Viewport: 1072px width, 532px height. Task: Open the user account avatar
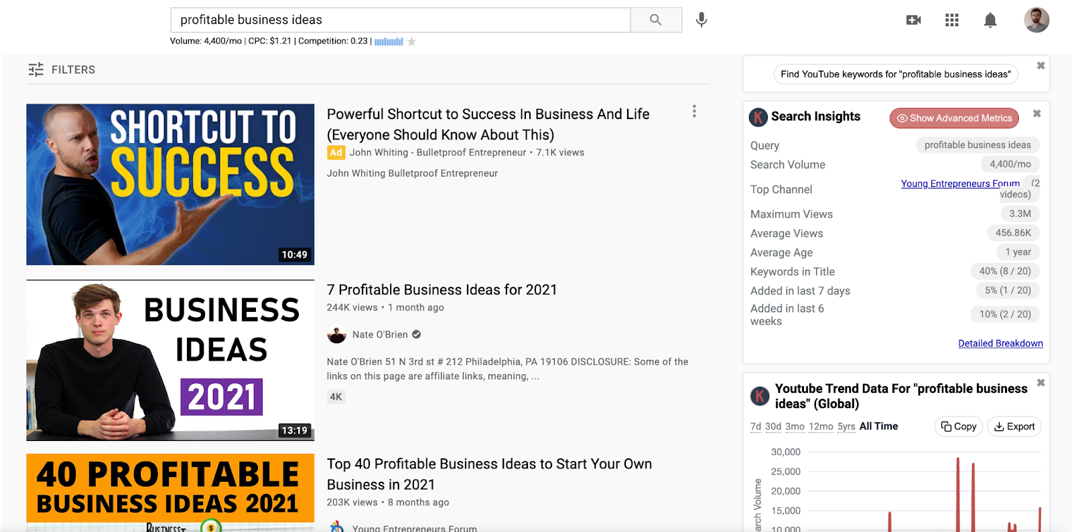tap(1036, 20)
